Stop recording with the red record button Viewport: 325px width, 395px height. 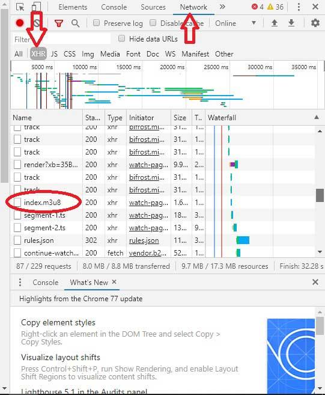20,23
